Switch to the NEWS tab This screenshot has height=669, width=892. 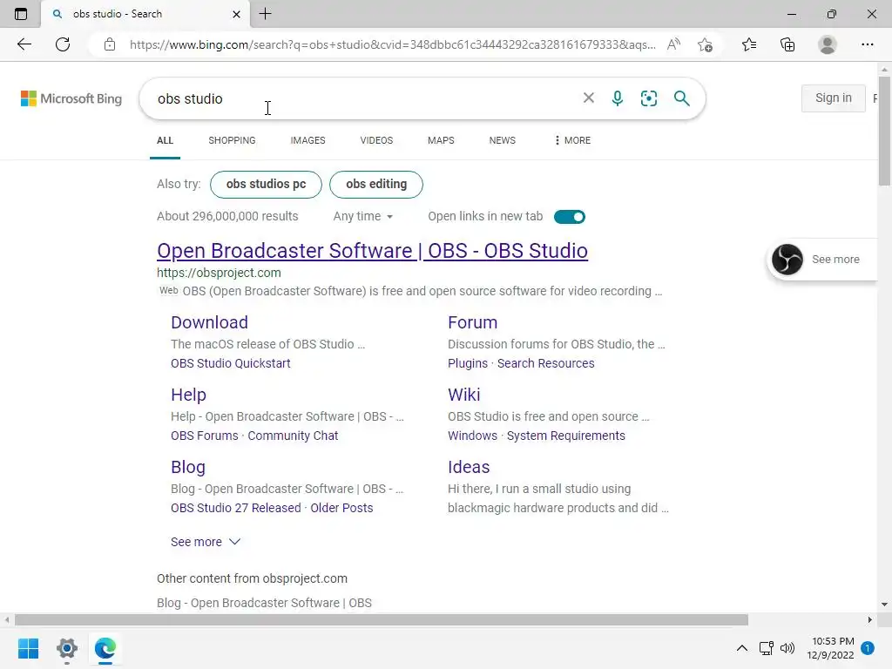(503, 140)
